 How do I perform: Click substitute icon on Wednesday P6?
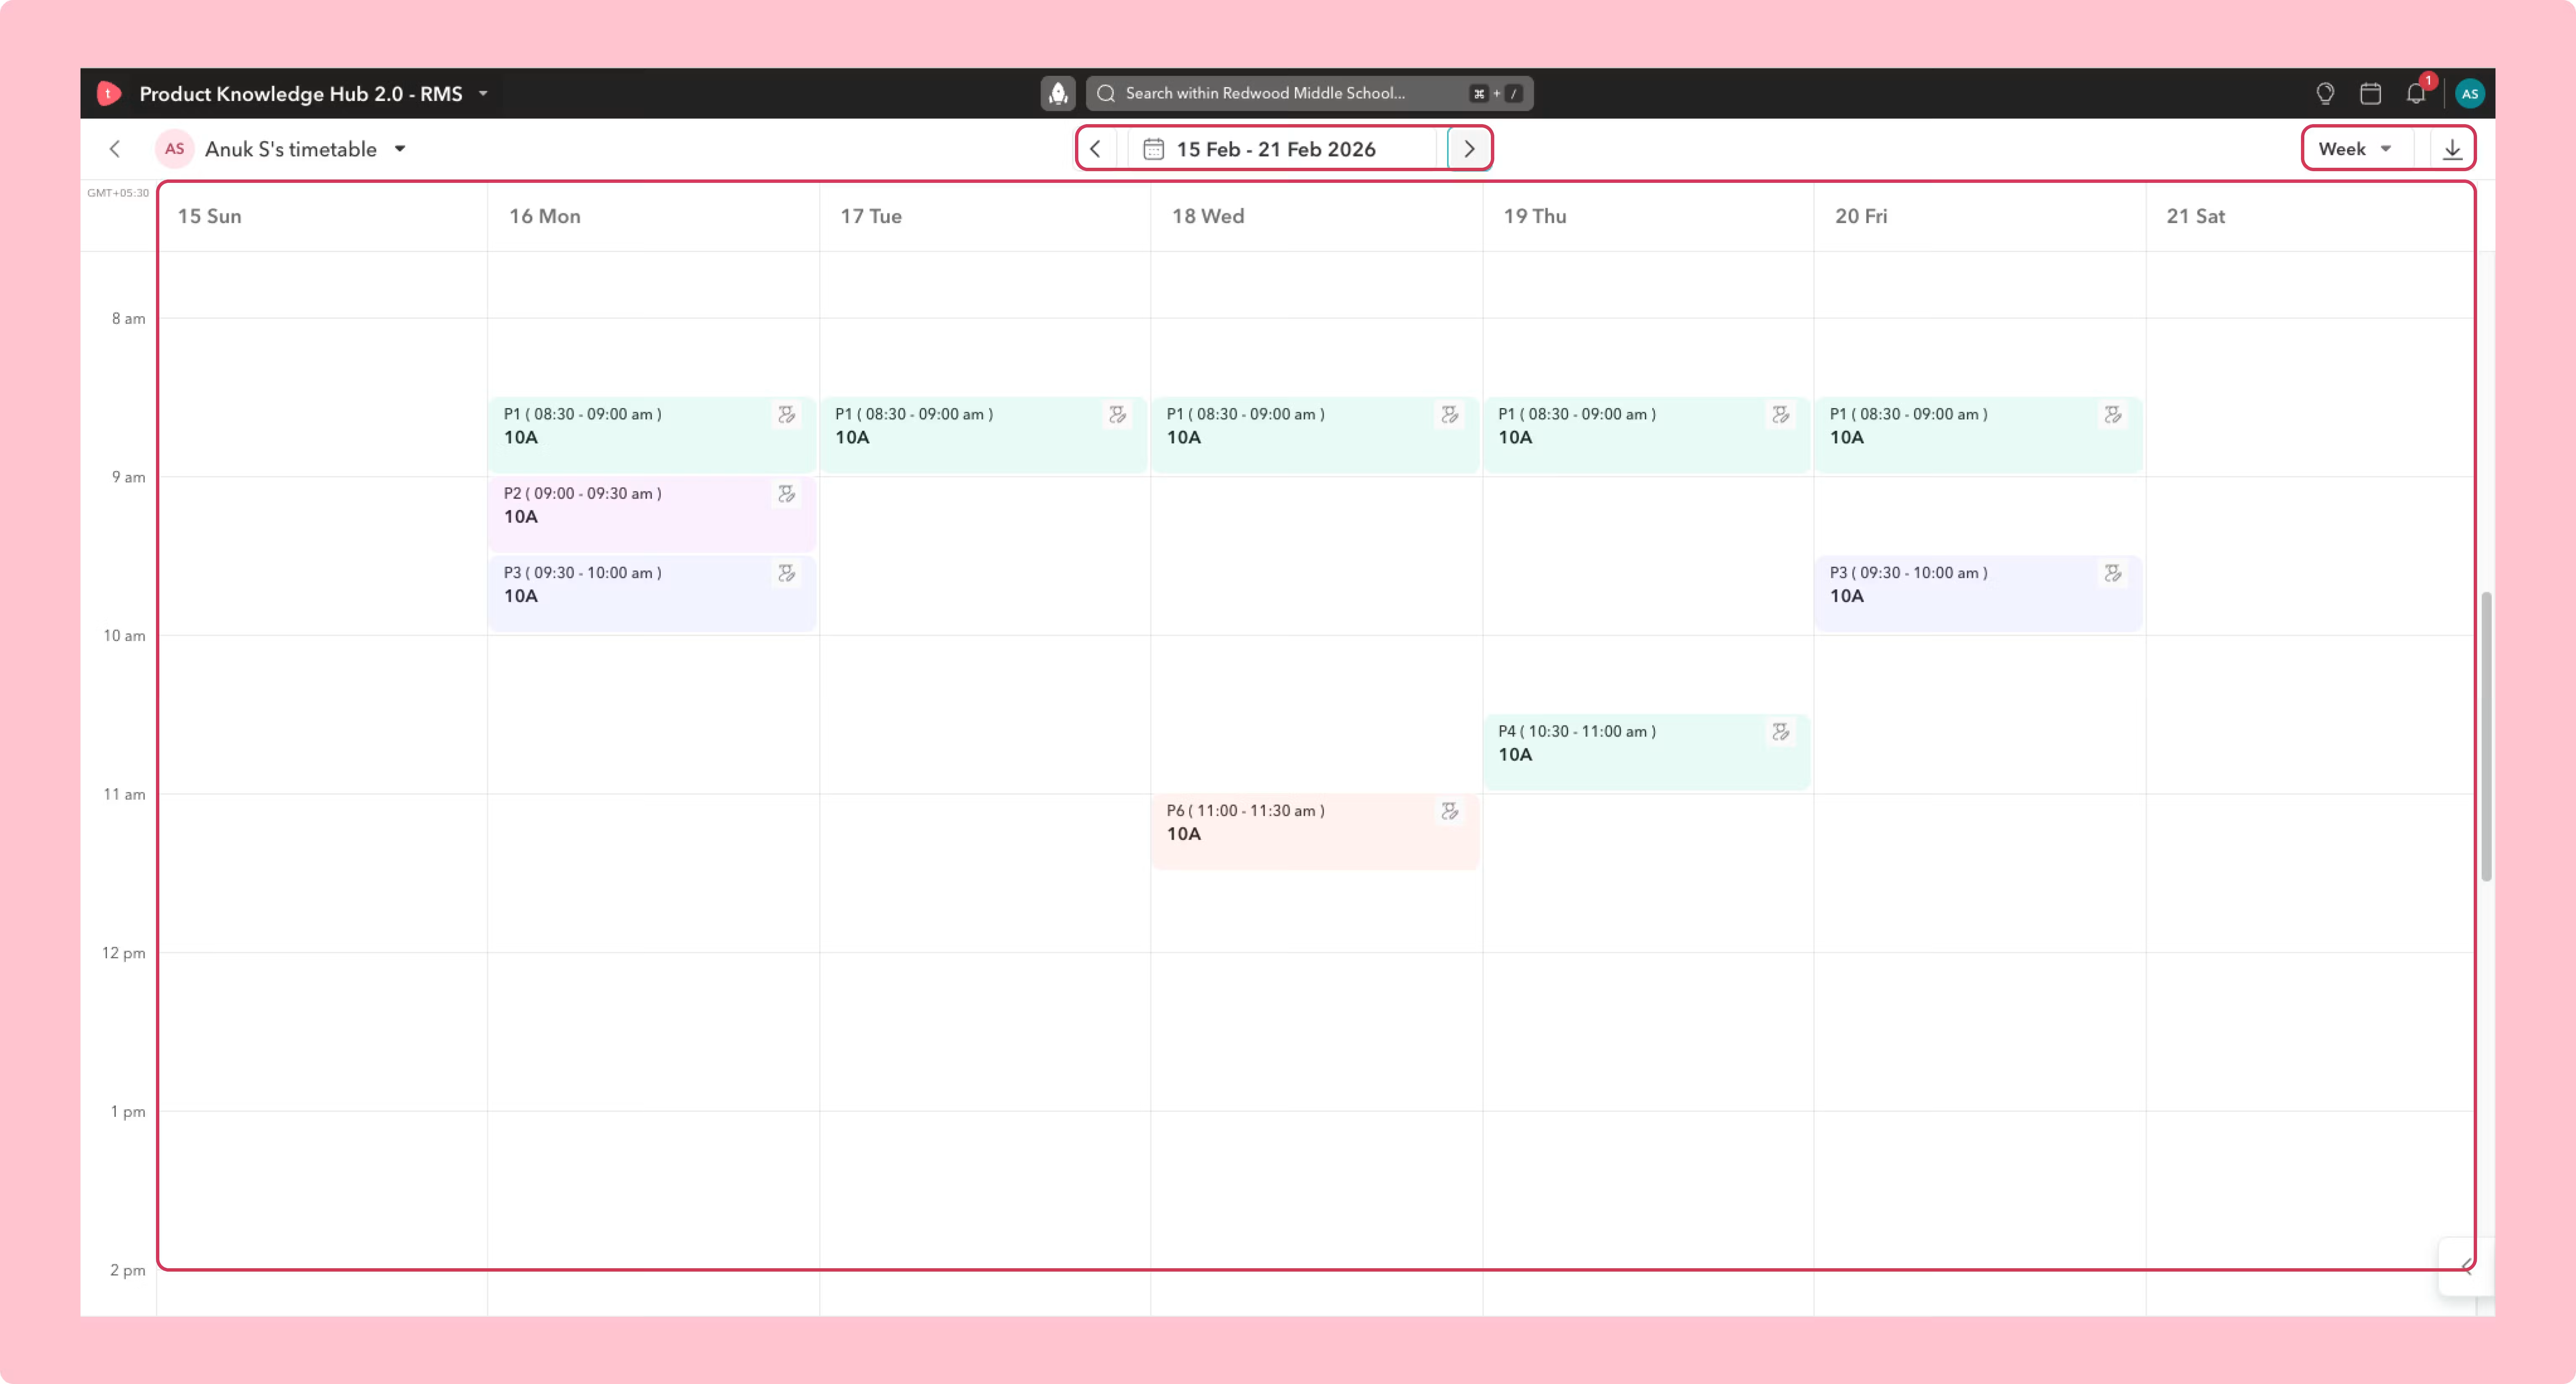[1450, 811]
